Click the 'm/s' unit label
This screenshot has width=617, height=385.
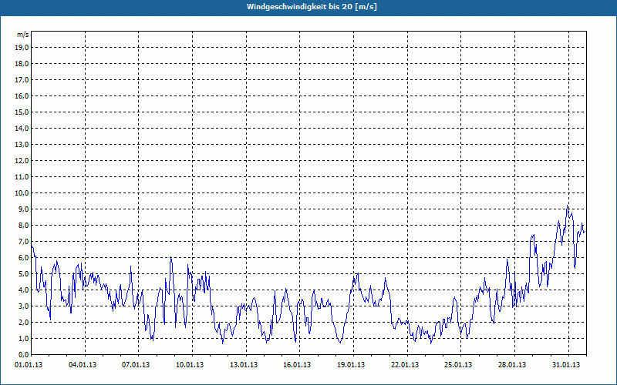23,35
